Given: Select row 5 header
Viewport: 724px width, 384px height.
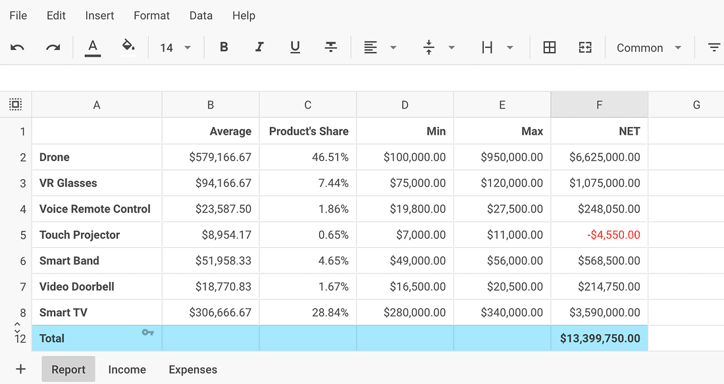Looking at the screenshot, I should [16, 235].
